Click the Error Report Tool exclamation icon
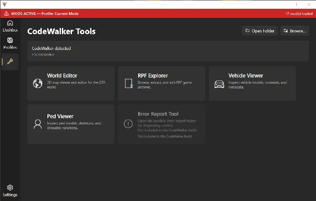316x201 pixels. (x=128, y=124)
